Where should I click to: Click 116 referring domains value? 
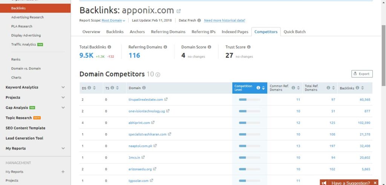(134, 55)
